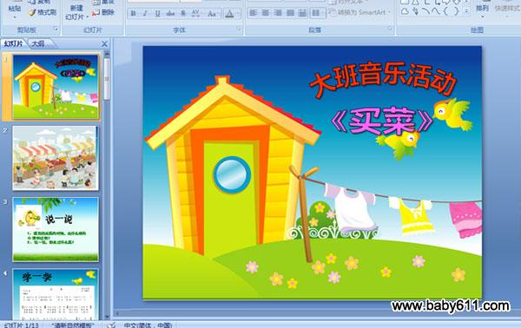Apply text shadow with the S icon
This screenshot has width=521, height=328.
tap(183, 14)
